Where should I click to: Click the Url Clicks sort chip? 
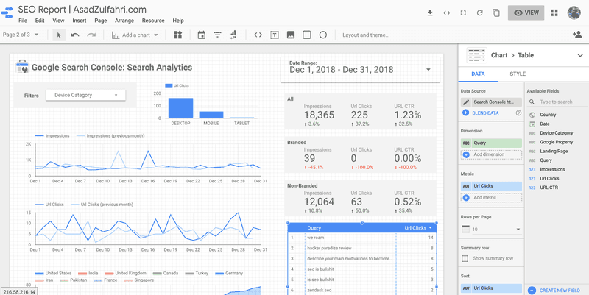click(491, 288)
